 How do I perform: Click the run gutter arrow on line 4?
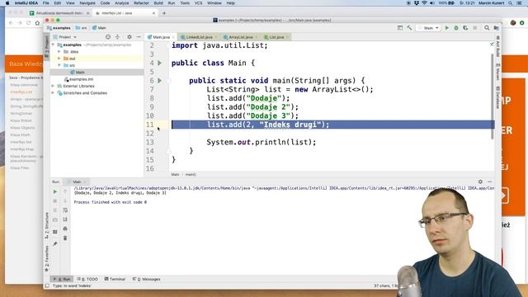tap(159, 63)
